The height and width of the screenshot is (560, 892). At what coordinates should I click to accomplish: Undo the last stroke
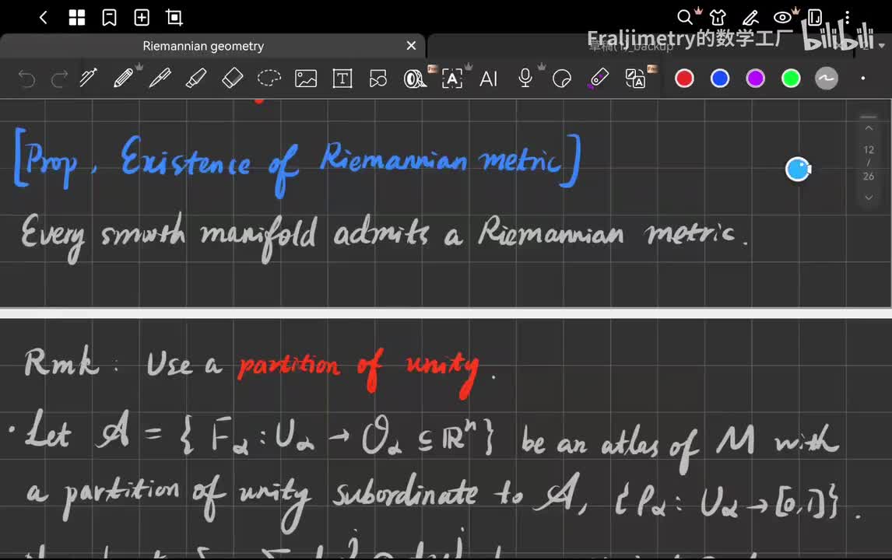[26, 79]
